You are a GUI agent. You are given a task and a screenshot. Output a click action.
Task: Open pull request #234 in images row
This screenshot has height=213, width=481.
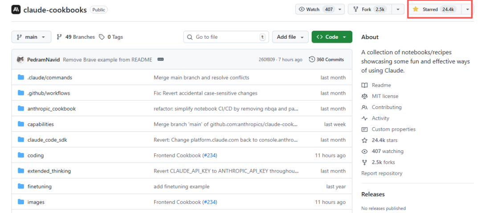210,202
